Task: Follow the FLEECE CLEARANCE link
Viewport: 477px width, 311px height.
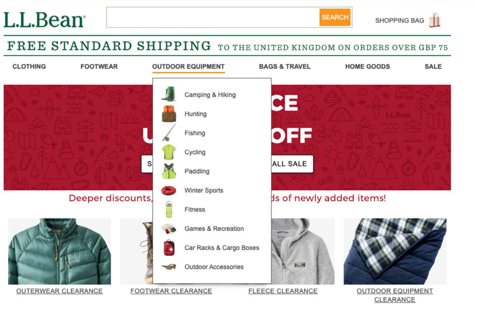Action: pos(283,291)
